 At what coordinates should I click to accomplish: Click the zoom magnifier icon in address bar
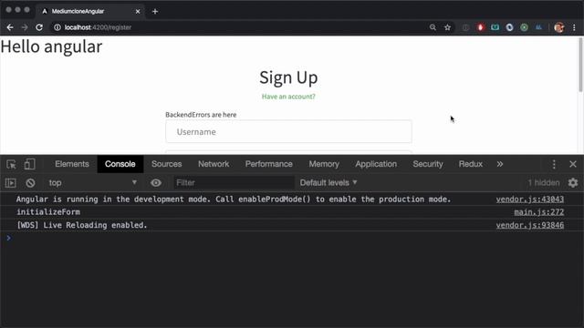click(x=433, y=27)
